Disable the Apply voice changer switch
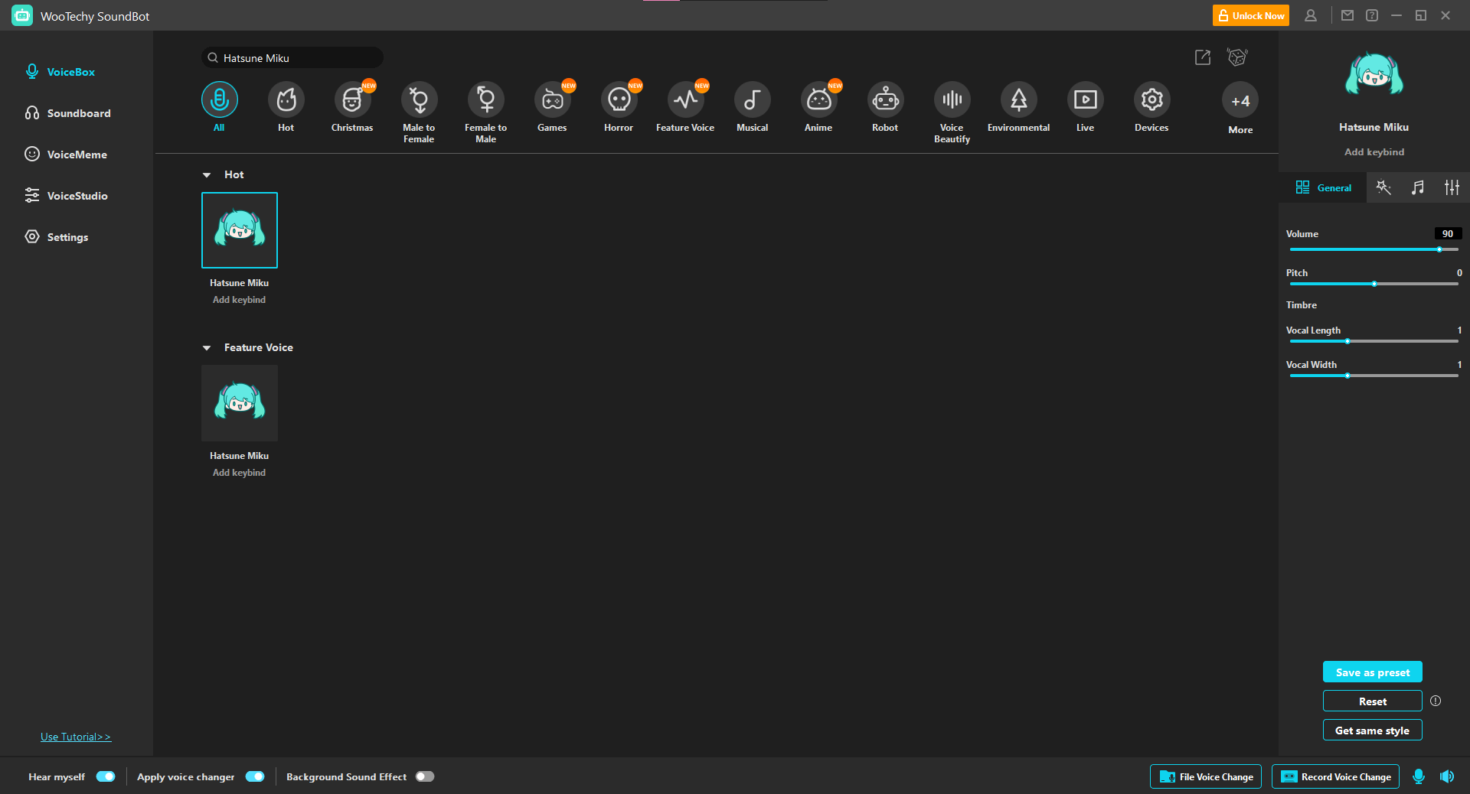Screen dimensions: 1470x794 (x=255, y=776)
